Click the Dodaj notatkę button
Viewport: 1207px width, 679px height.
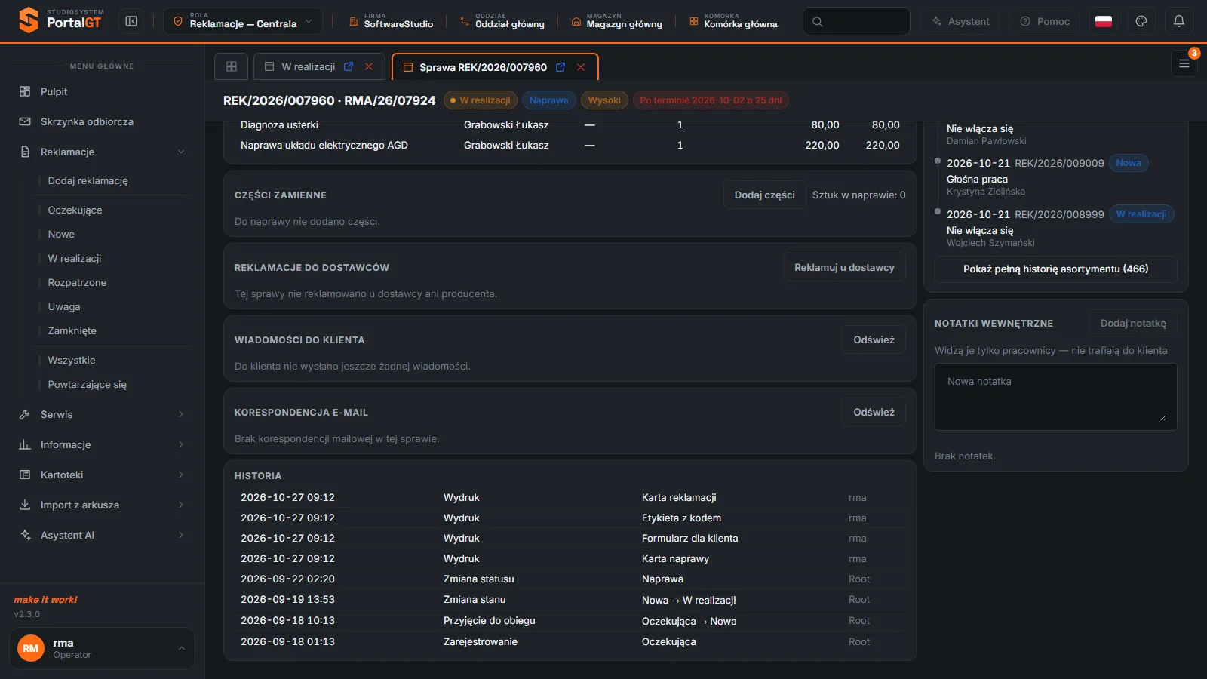(1133, 323)
